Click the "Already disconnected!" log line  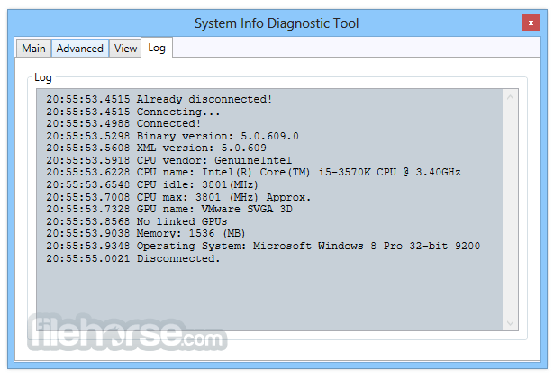159,99
